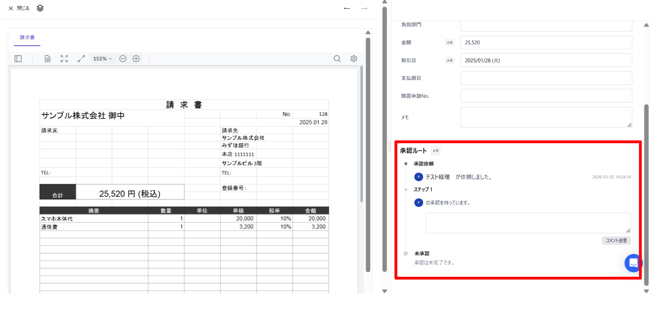Open the chat support bubble icon
The image size is (655, 310).
(633, 263)
